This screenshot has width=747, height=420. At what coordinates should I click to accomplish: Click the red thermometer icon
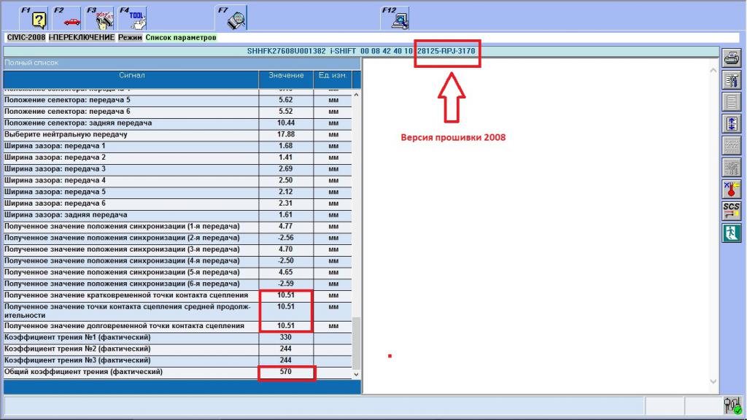[731, 189]
